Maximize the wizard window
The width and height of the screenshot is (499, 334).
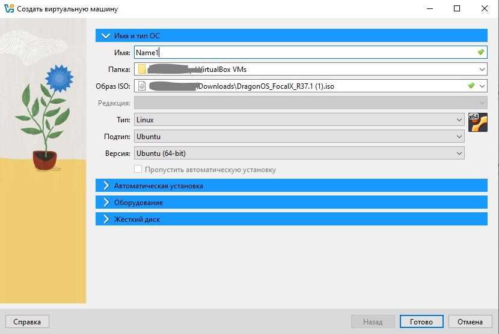pyautogui.click(x=457, y=8)
